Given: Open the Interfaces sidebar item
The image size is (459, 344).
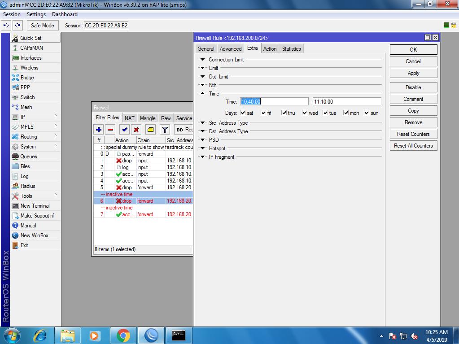Looking at the screenshot, I should click(x=35, y=58).
